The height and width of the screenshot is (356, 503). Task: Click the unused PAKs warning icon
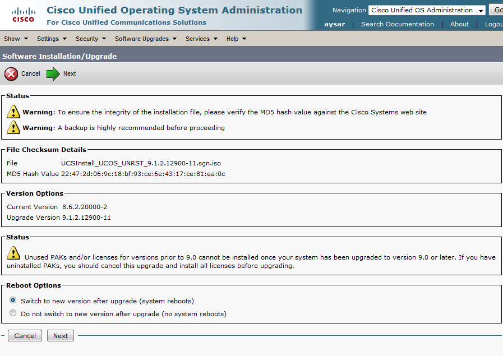(x=13, y=253)
